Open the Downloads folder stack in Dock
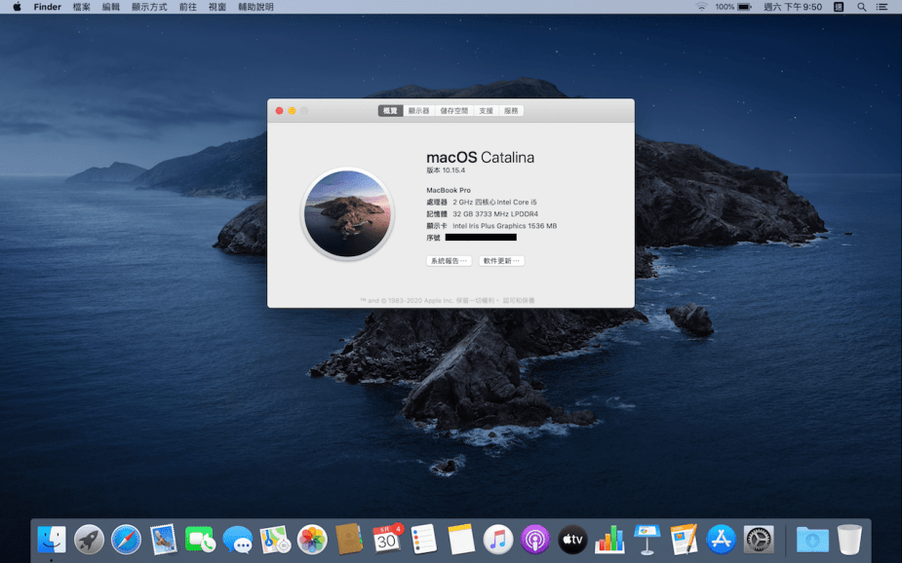Image resolution: width=902 pixels, height=563 pixels. coord(811,539)
